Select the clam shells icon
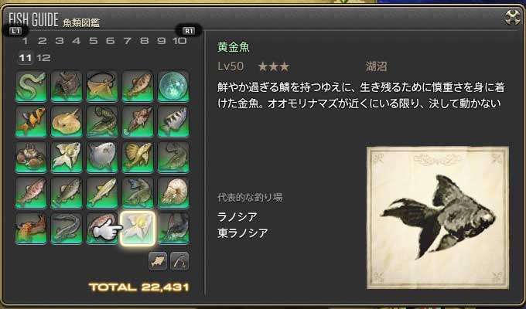Screen dimensions: 526x309 (x=31, y=157)
